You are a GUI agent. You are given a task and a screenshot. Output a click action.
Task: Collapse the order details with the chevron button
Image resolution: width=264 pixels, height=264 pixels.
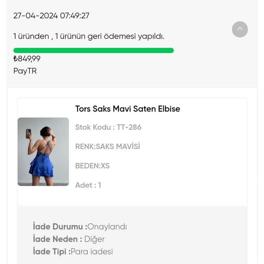coord(240,29)
